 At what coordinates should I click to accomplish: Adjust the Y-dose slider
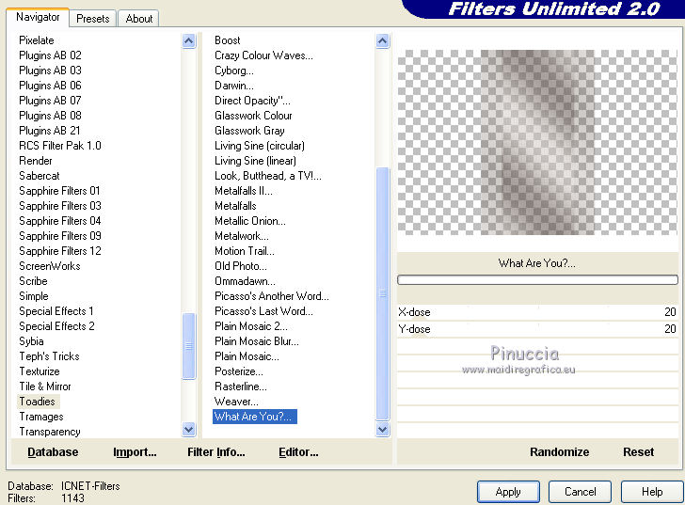(537, 328)
